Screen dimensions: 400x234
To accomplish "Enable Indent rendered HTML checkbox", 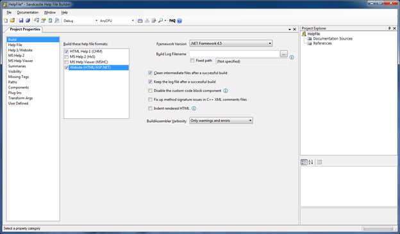I will click(x=150, y=108).
